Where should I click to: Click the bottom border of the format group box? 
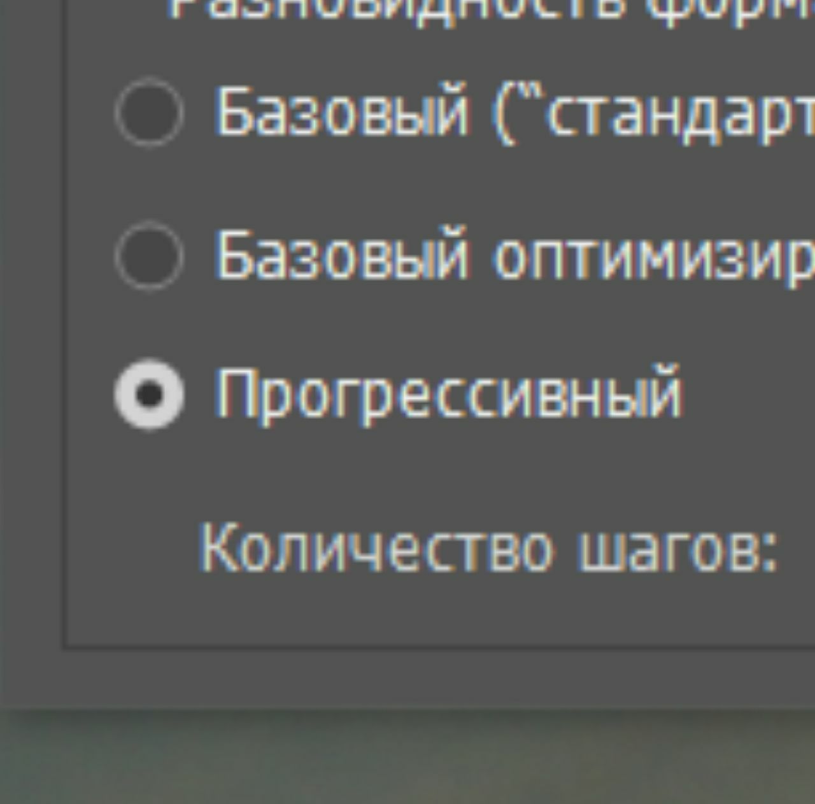click(439, 647)
